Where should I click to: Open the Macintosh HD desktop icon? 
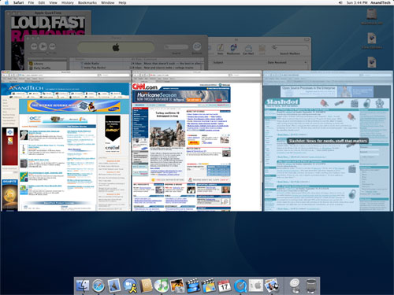click(x=372, y=17)
